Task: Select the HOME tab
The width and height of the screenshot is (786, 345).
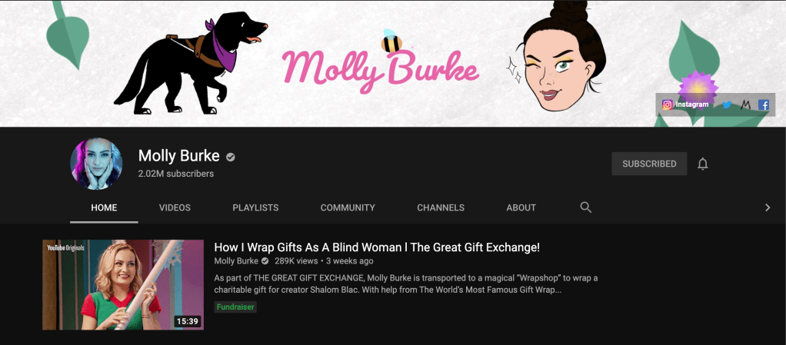Action: [104, 207]
